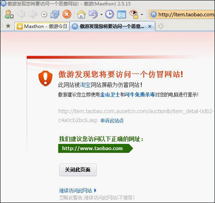
Task: Open the home page icon
Action: point(81,14)
